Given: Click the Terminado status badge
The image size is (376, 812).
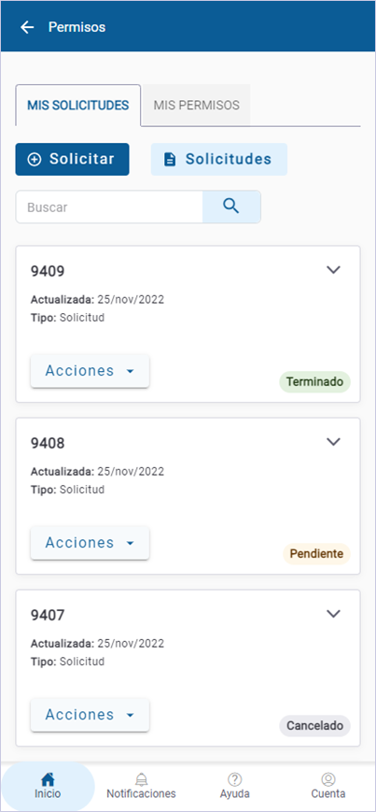Looking at the screenshot, I should click(315, 382).
